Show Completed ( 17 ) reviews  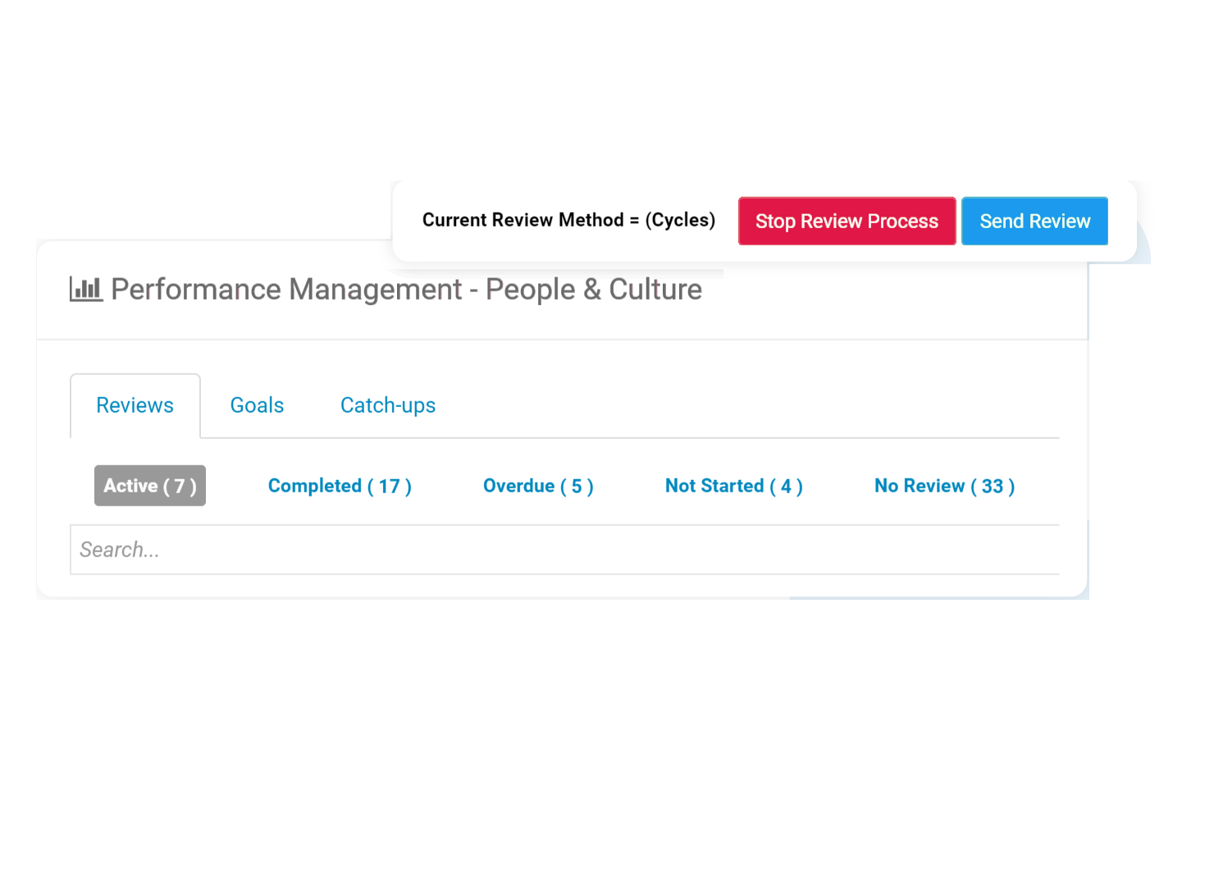[x=340, y=486]
